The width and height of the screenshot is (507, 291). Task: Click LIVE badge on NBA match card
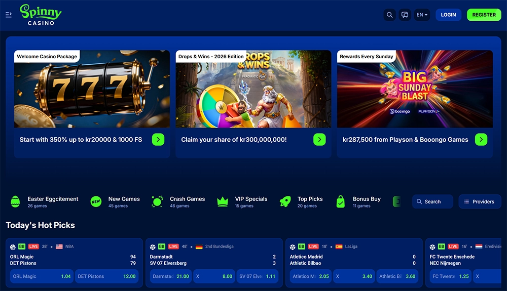coord(33,246)
